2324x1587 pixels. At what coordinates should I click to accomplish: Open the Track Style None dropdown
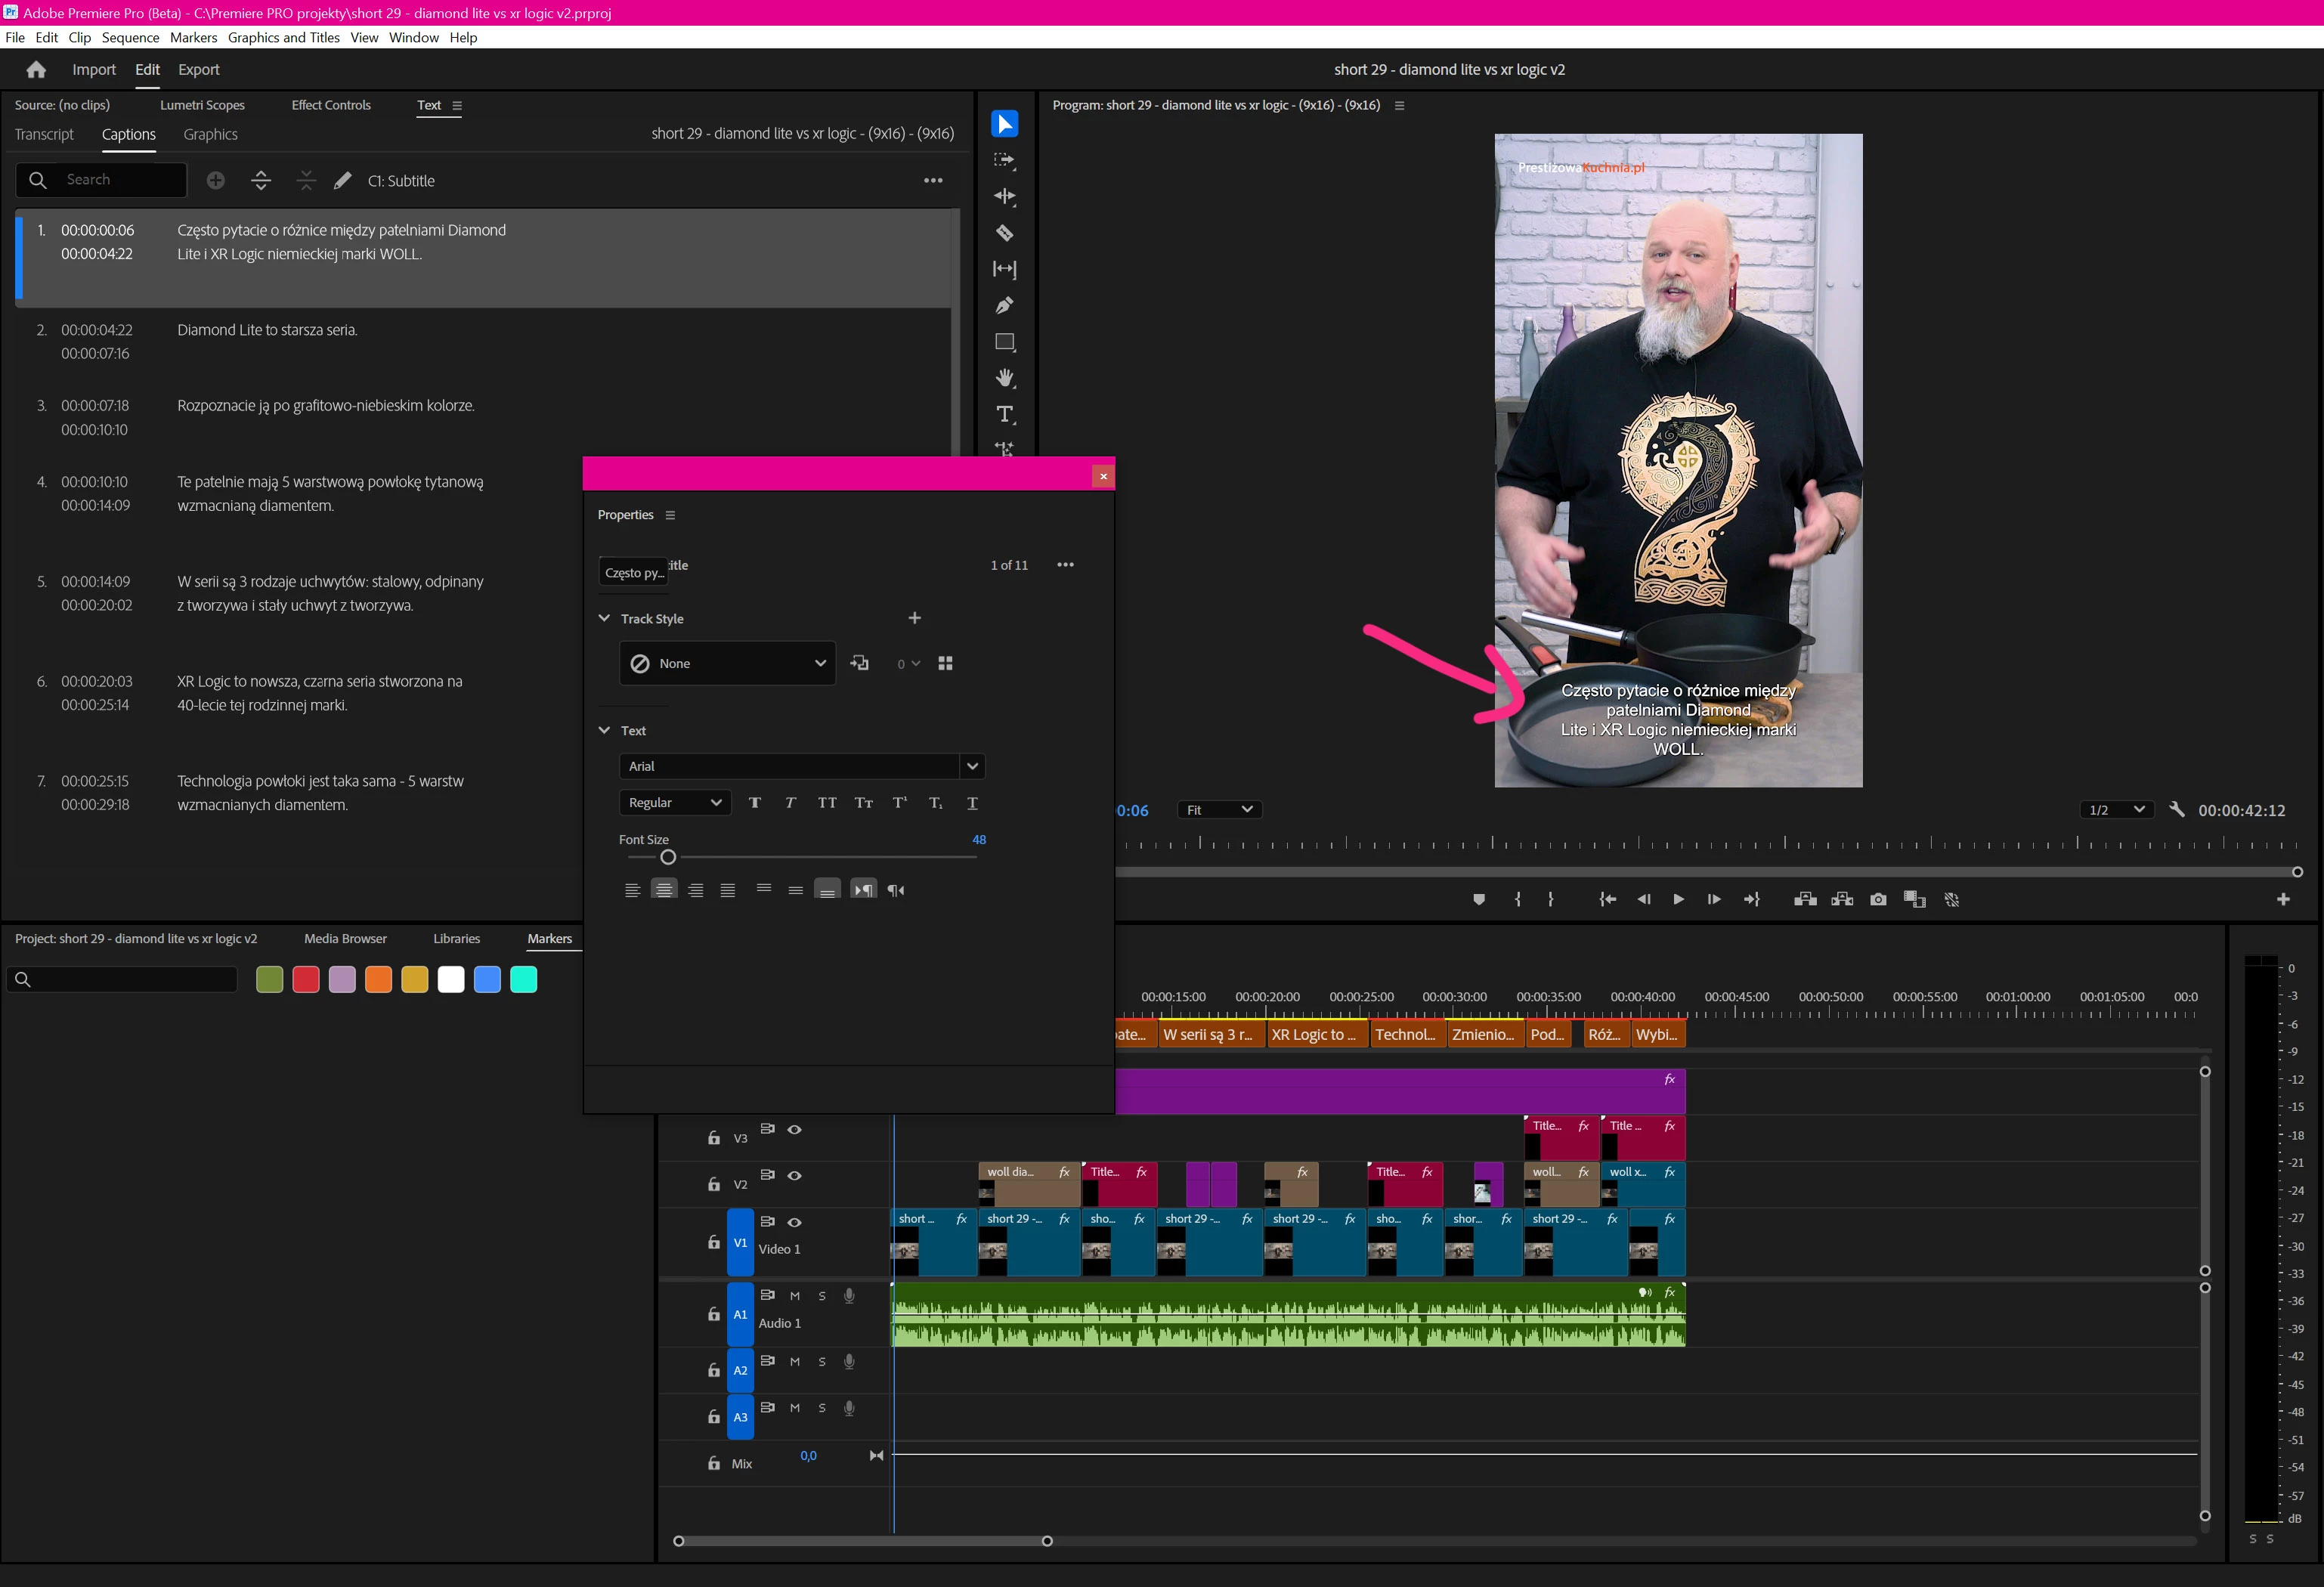728,664
